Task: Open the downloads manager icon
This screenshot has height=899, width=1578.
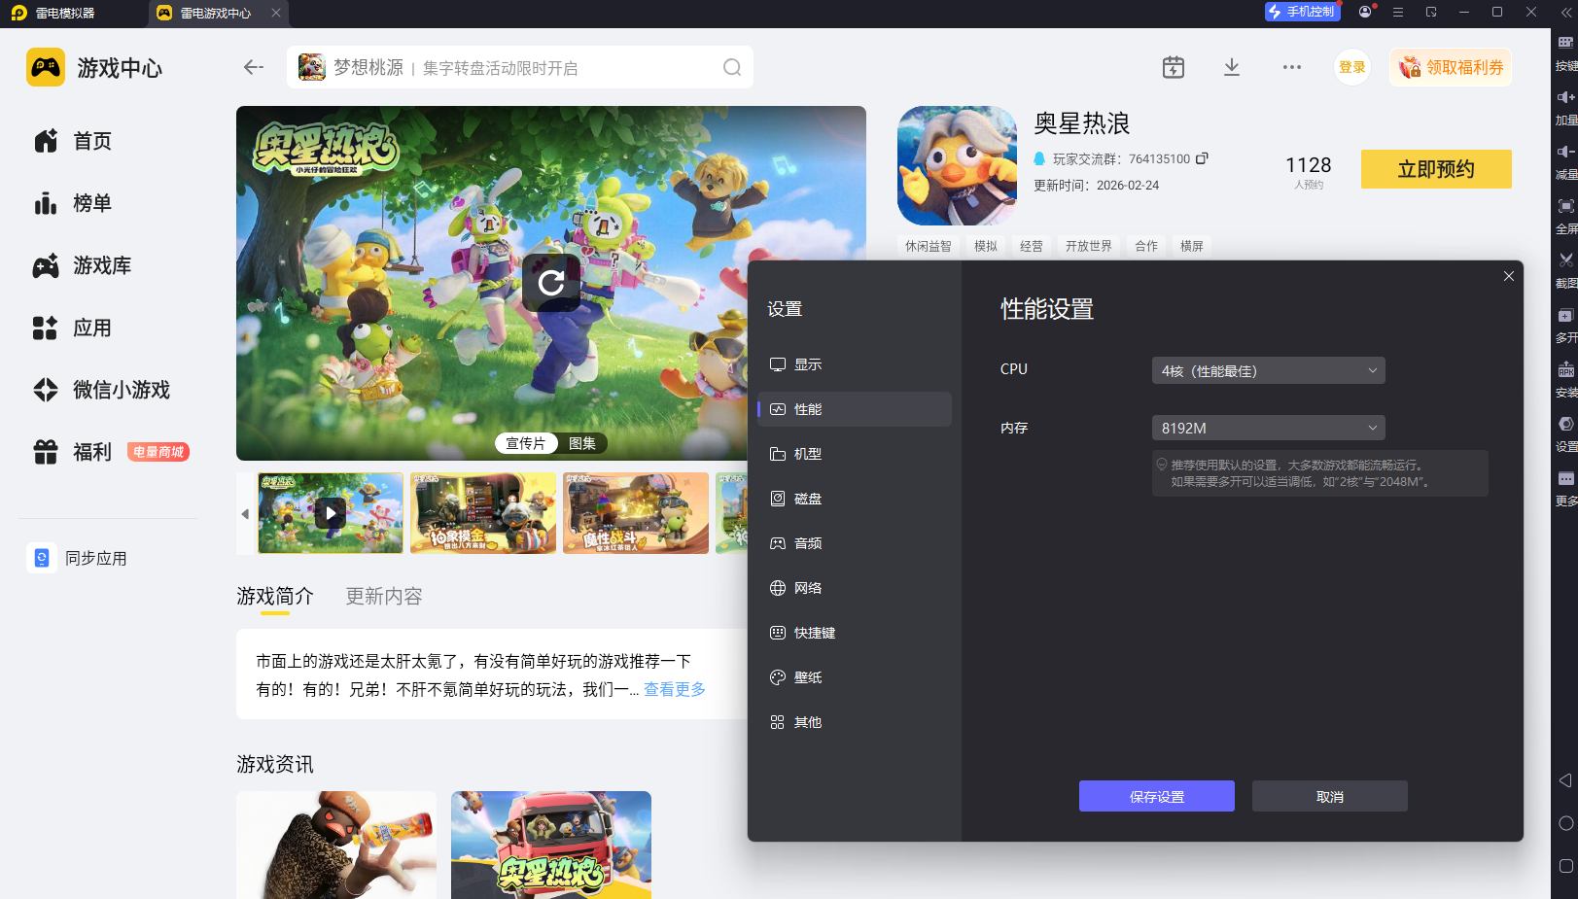Action: [x=1232, y=67]
